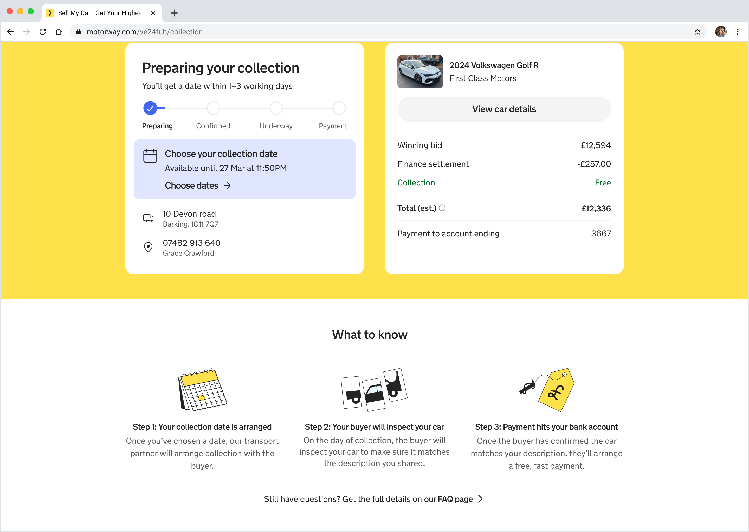Click the chevron after our FAQ page
This screenshot has width=749, height=532.
point(481,499)
